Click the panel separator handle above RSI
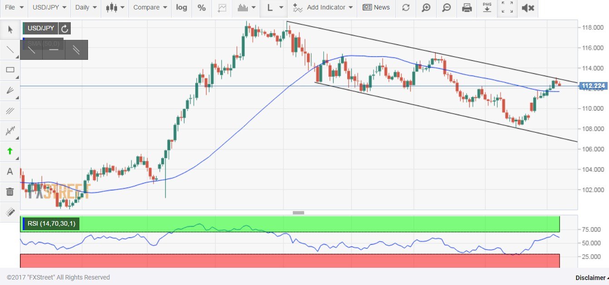The height and width of the screenshot is (285, 609). [x=298, y=213]
